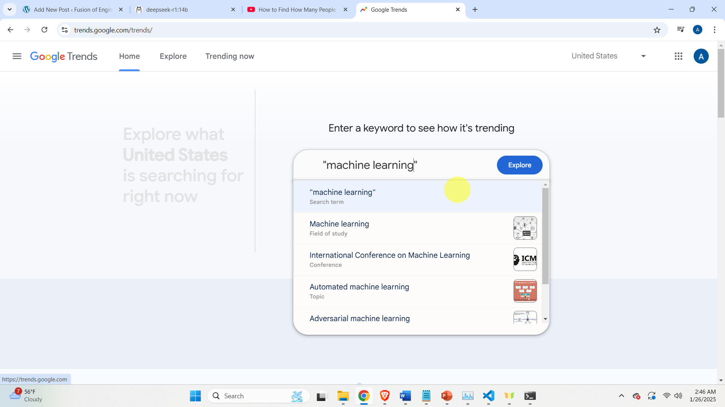The height and width of the screenshot is (407, 725).
Task: Bookmark this page with the star icon
Action: click(x=657, y=30)
